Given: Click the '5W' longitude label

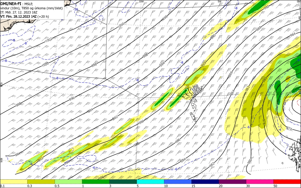Looking at the screenshot, I should pyautogui.click(x=220, y=2).
